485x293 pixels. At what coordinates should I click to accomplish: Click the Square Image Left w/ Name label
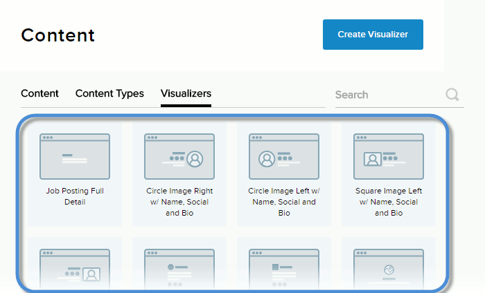point(389,202)
